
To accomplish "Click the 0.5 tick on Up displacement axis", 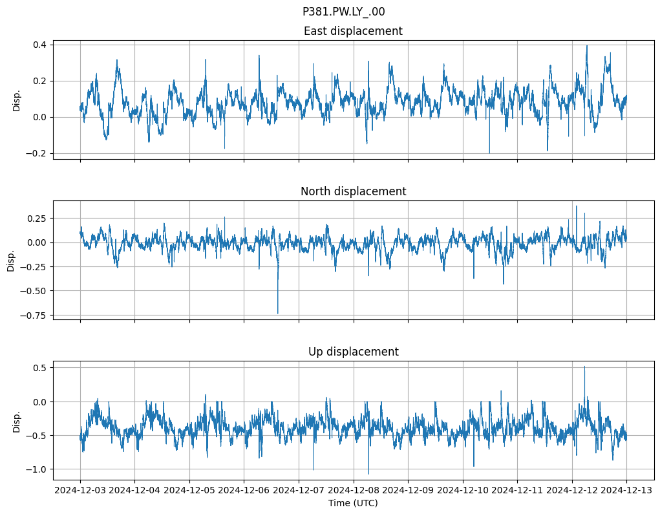I will tap(39, 367).
